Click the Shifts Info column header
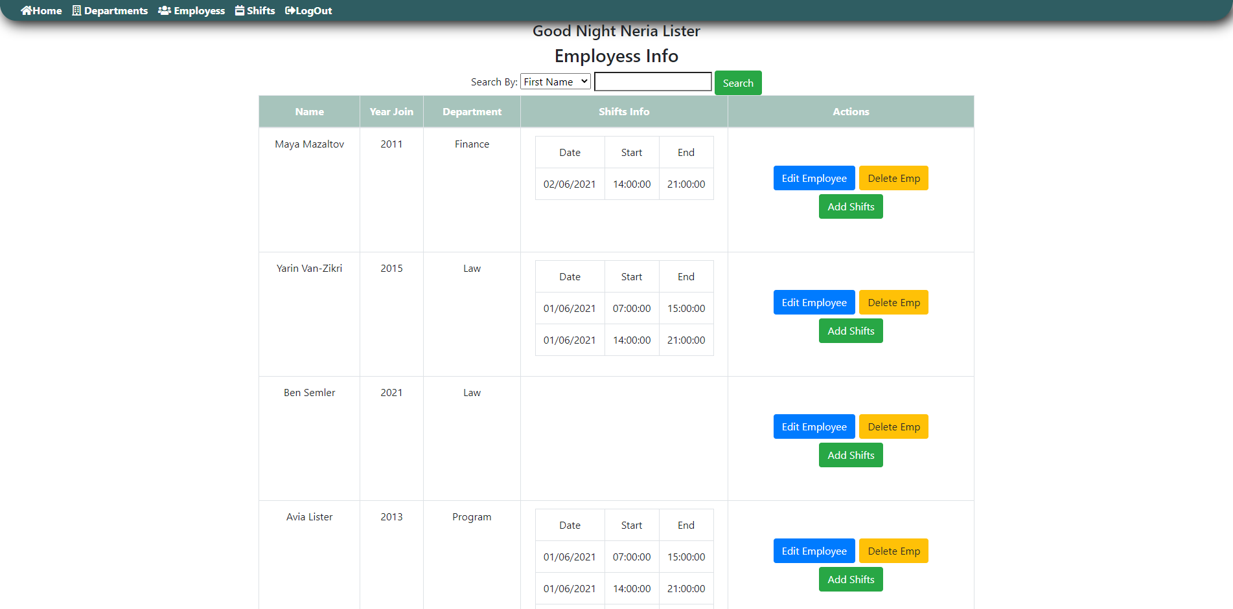Screen dimensions: 1233x609 [624, 111]
